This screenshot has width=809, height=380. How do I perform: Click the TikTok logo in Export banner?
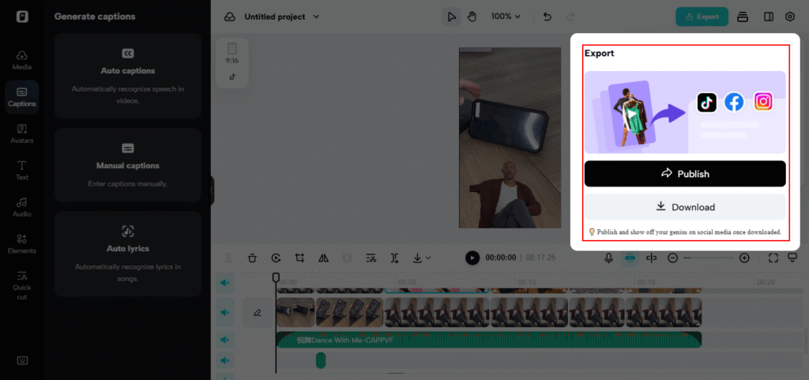pyautogui.click(x=707, y=102)
